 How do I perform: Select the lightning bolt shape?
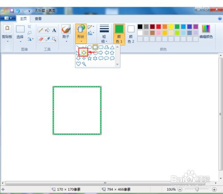pos(84,64)
